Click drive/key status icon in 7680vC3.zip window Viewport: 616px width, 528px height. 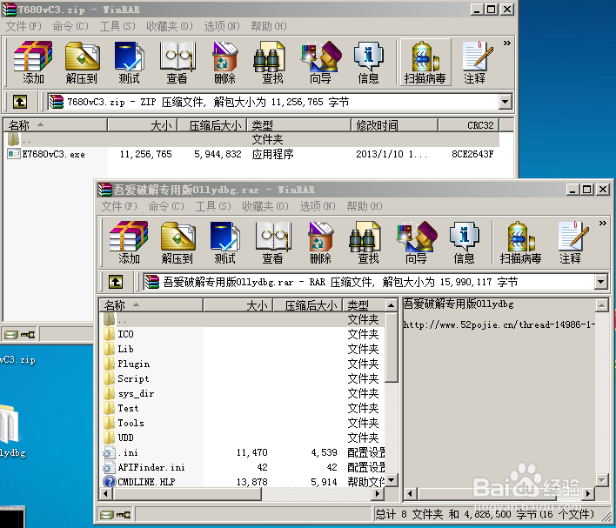(20, 335)
